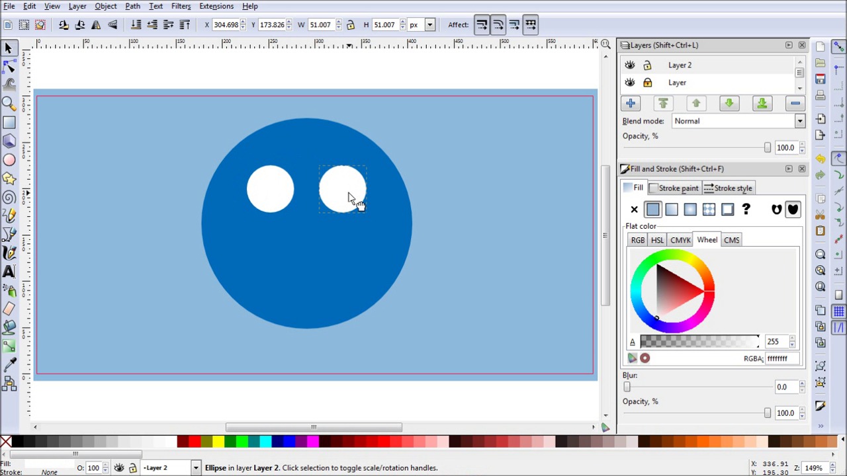
Task: Open the Filters menu
Action: pos(181,6)
